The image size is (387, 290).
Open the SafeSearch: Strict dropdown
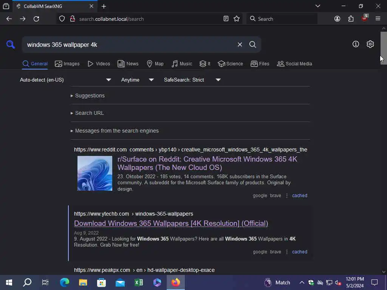pyautogui.click(x=192, y=80)
